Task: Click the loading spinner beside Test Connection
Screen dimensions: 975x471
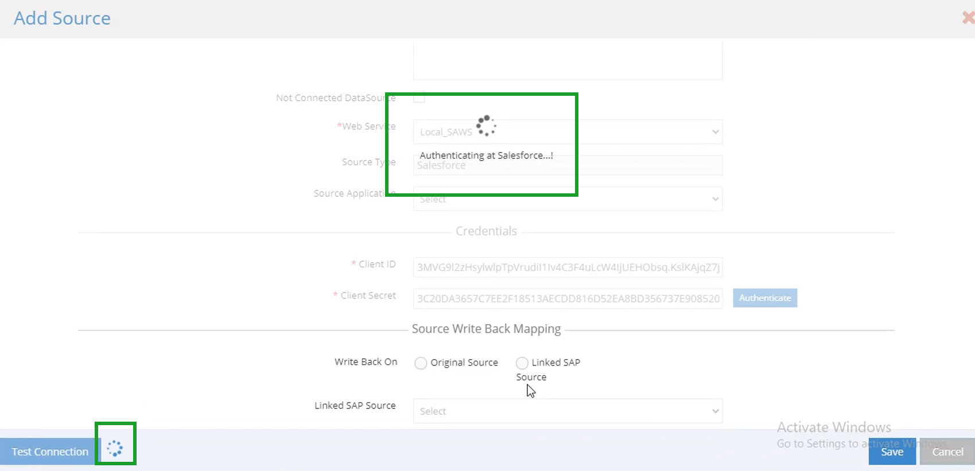Action: tap(115, 449)
